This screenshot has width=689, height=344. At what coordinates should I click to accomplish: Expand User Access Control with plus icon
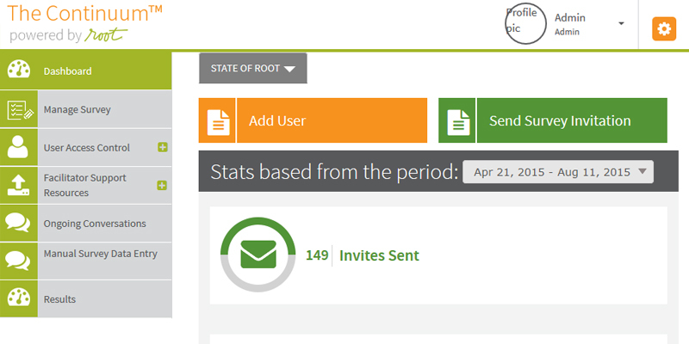coord(162,148)
